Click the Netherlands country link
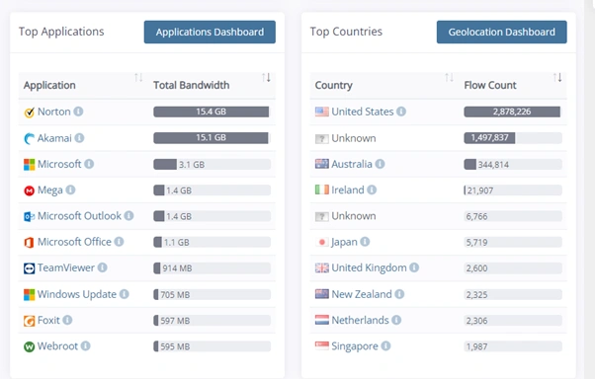The width and height of the screenshot is (595, 379). 360,320
